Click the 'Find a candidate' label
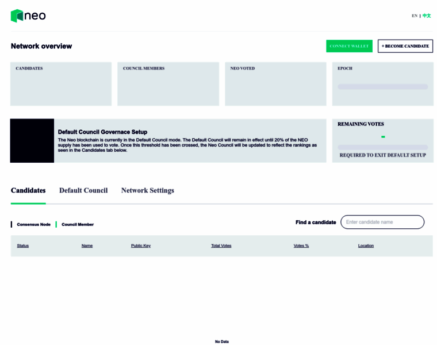Screen dimensions: 437x345 316,222
